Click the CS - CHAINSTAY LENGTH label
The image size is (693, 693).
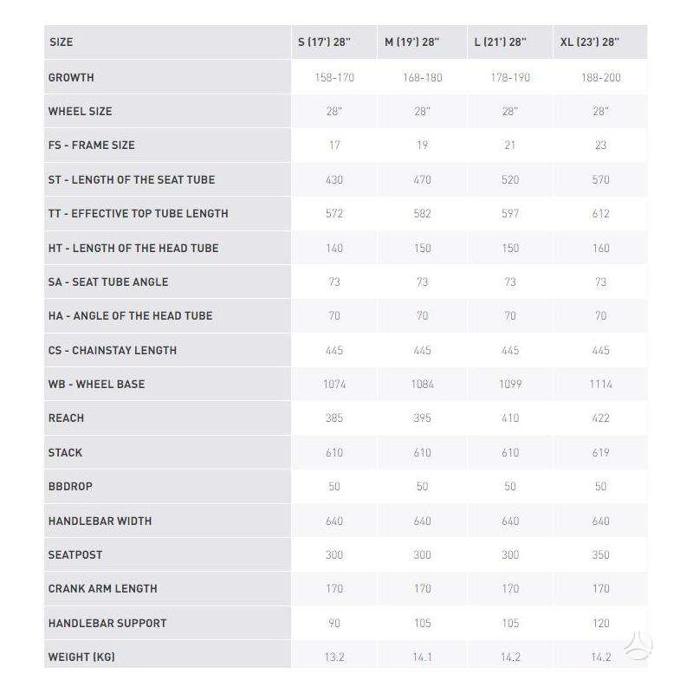(113, 350)
